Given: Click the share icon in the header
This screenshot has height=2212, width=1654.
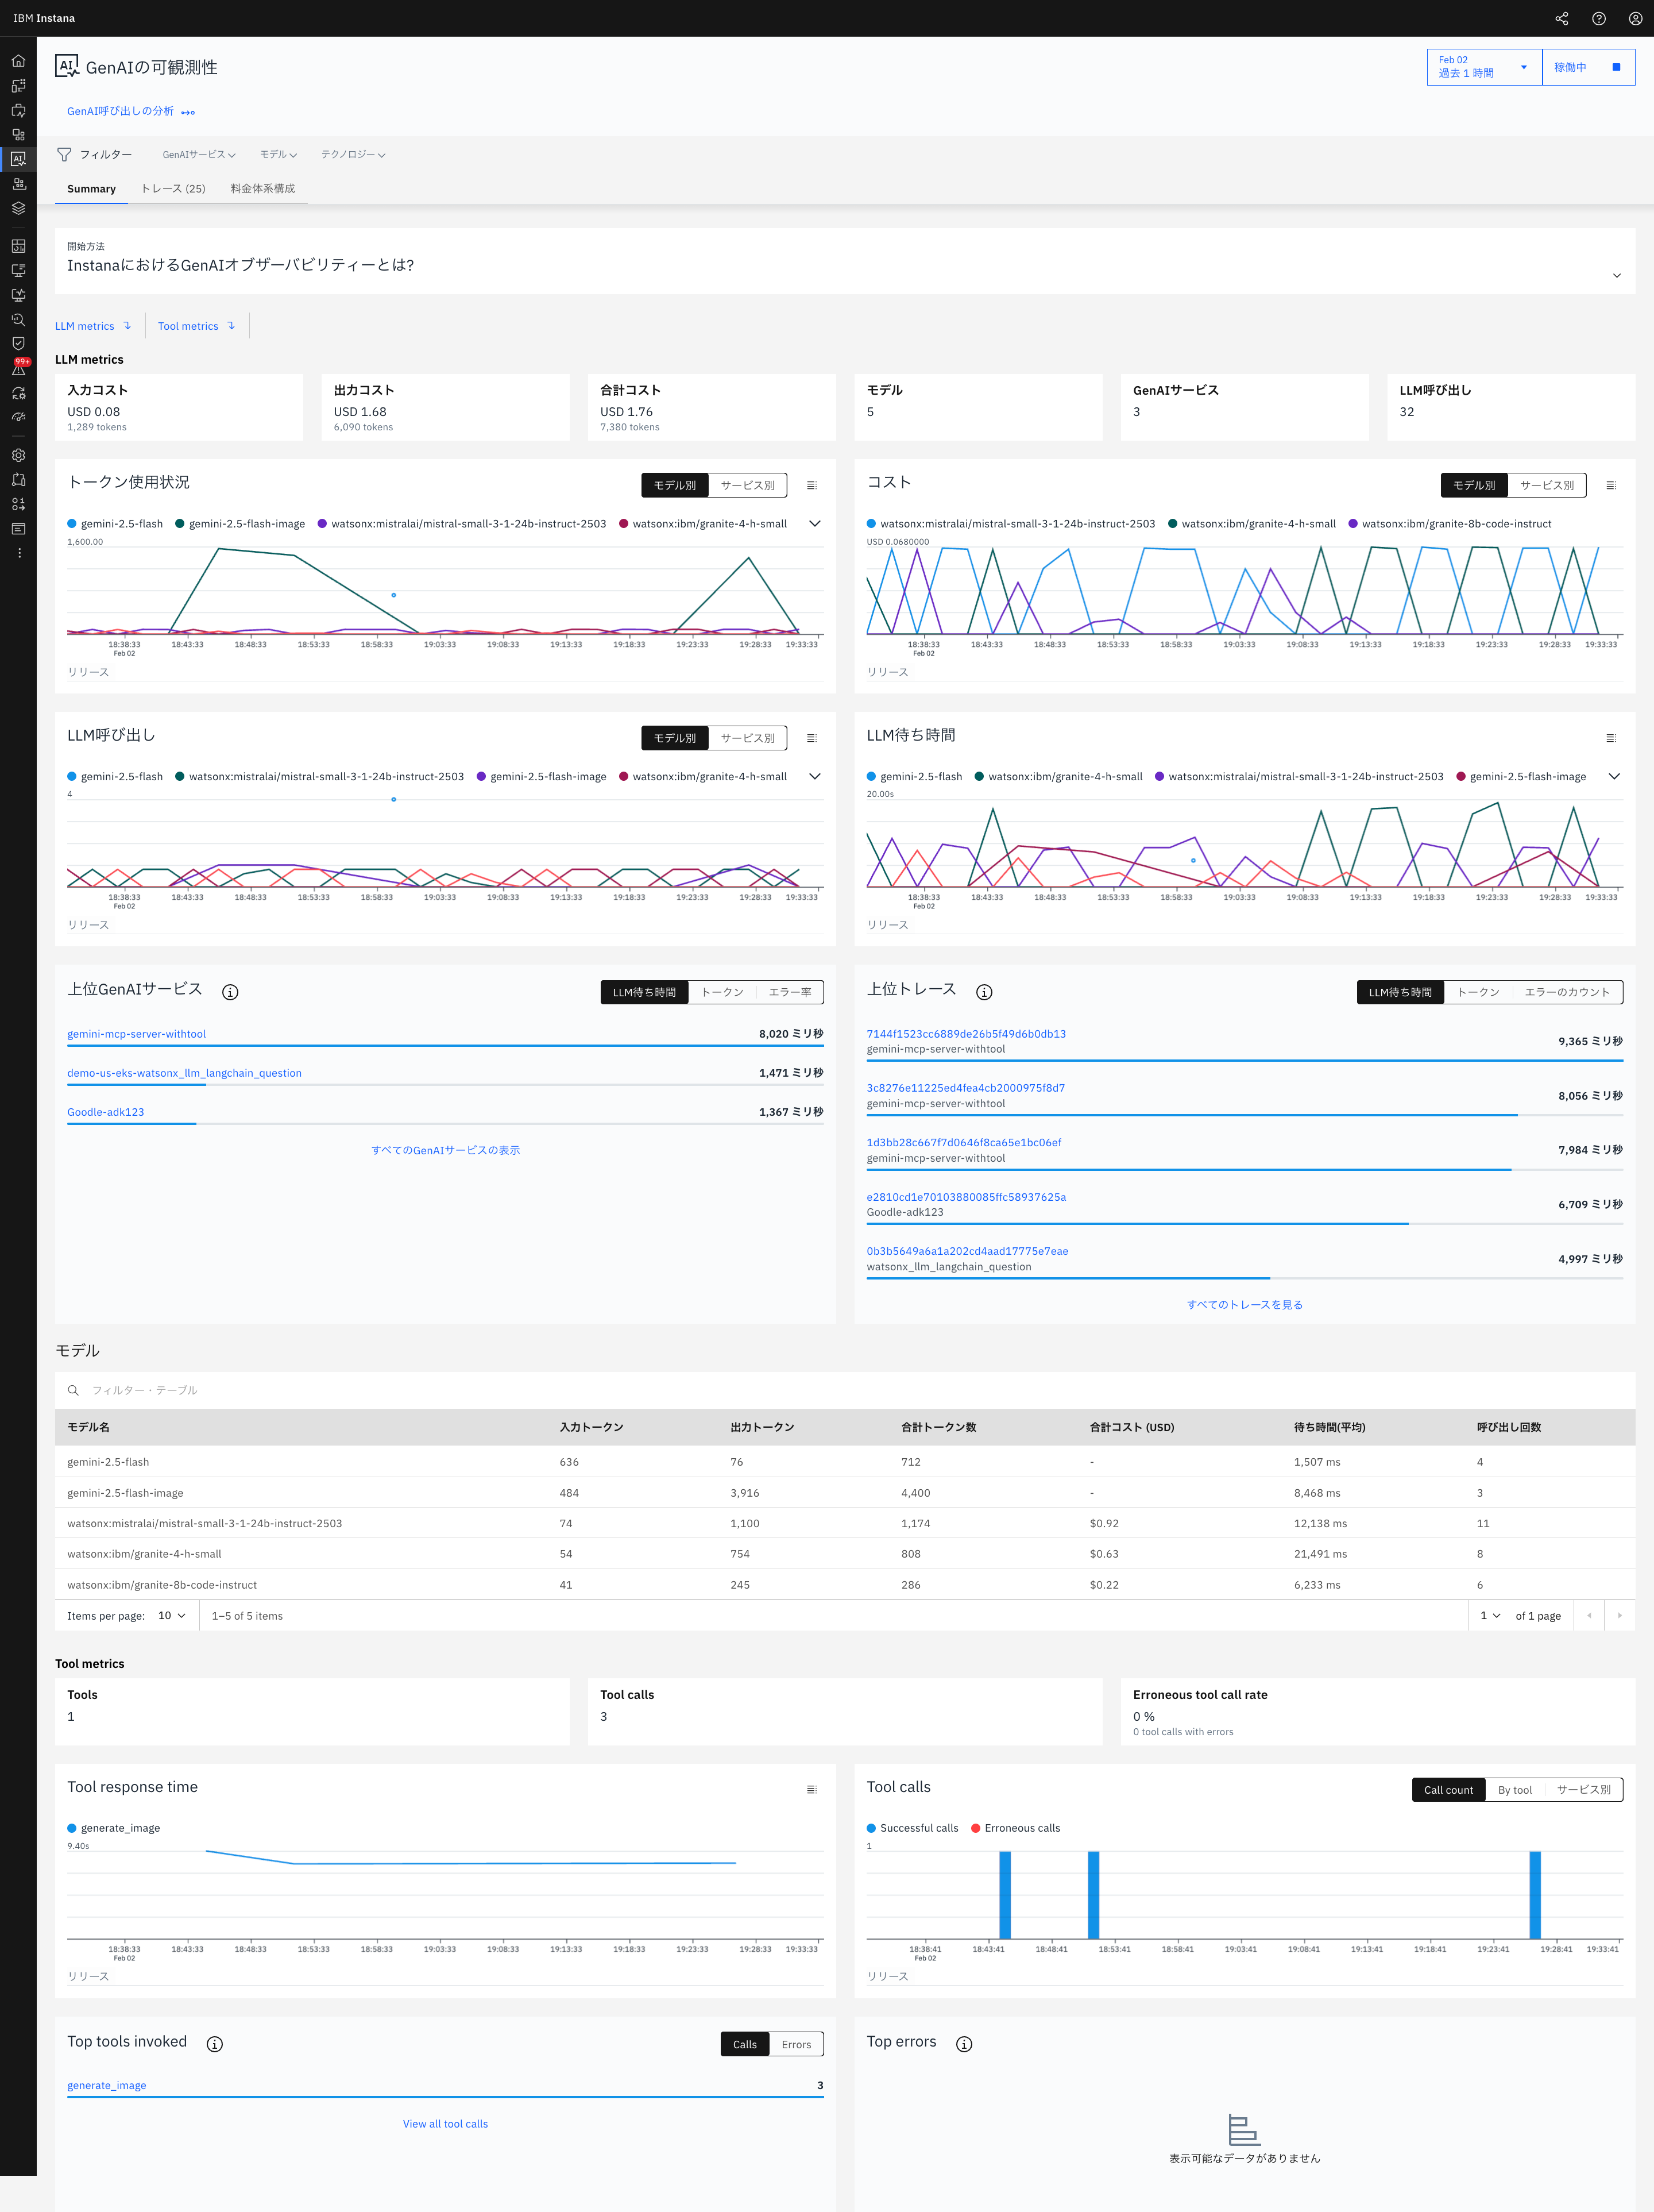Looking at the screenshot, I should click(1562, 18).
